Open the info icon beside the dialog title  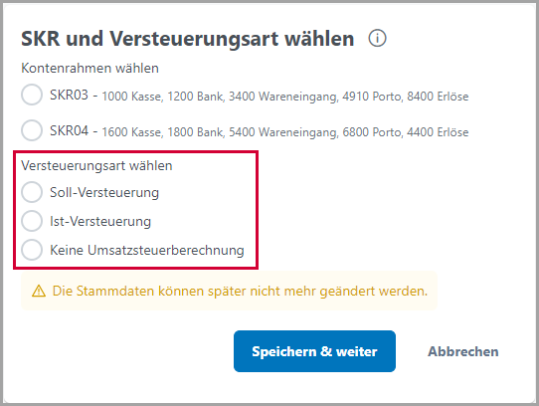(x=378, y=38)
